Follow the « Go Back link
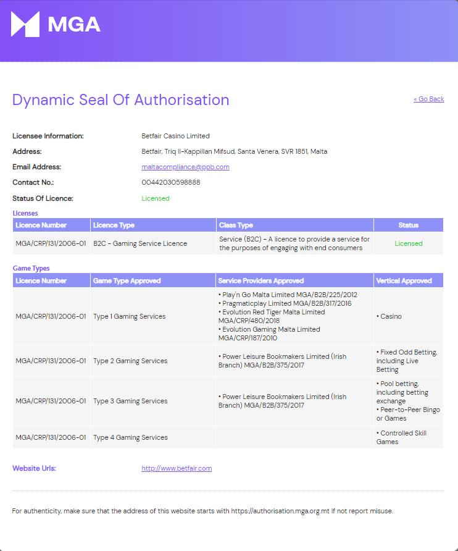This screenshot has height=551, width=458. 428,99
